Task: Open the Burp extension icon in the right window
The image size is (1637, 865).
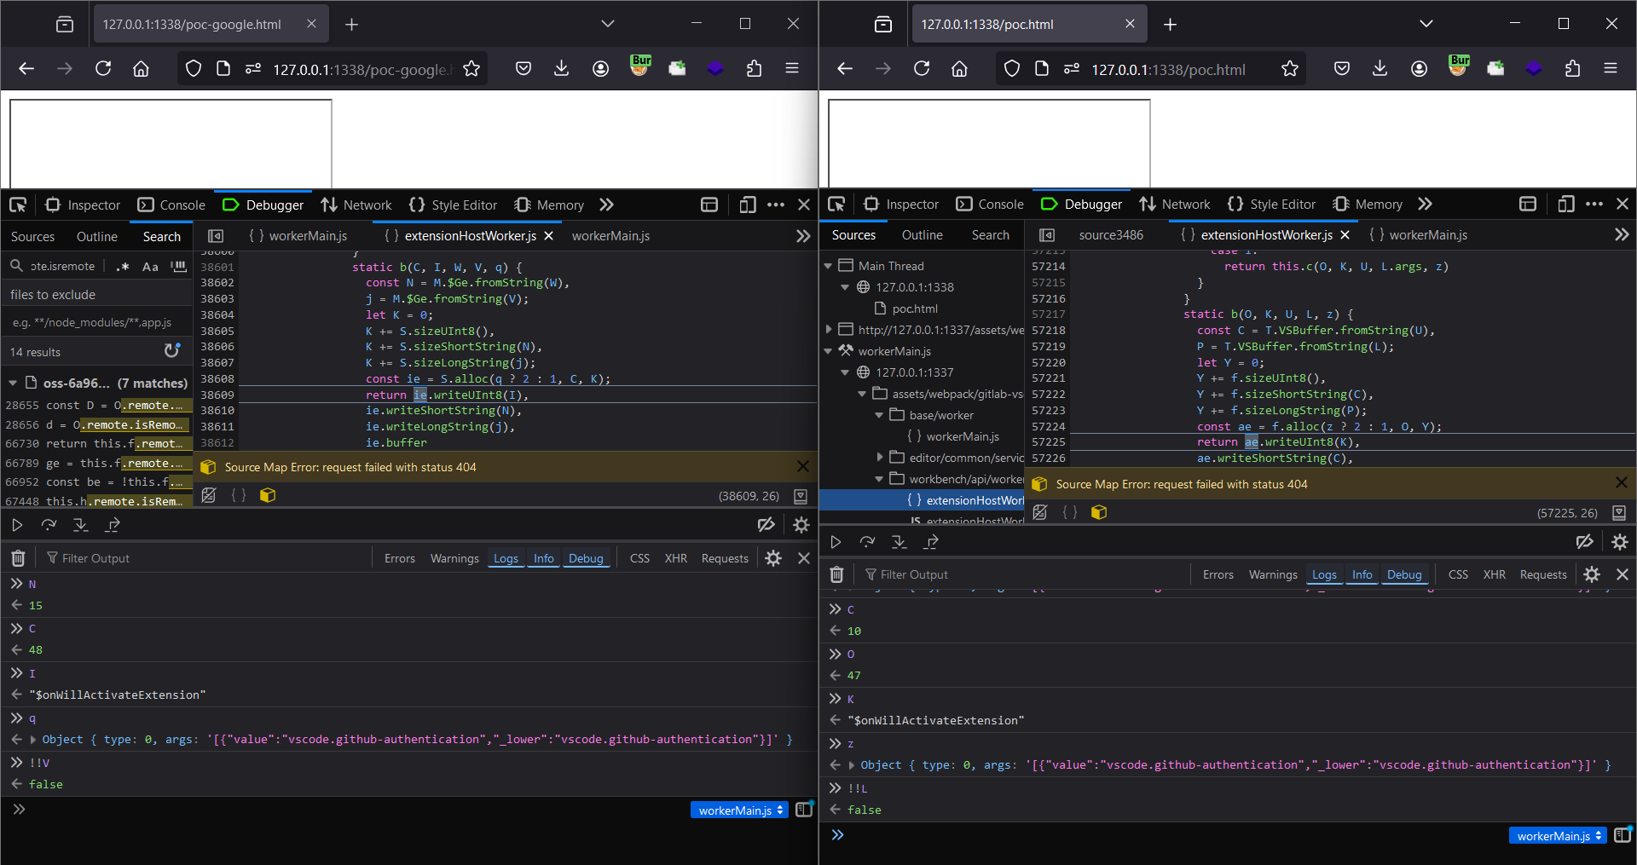Action: 1458,66
